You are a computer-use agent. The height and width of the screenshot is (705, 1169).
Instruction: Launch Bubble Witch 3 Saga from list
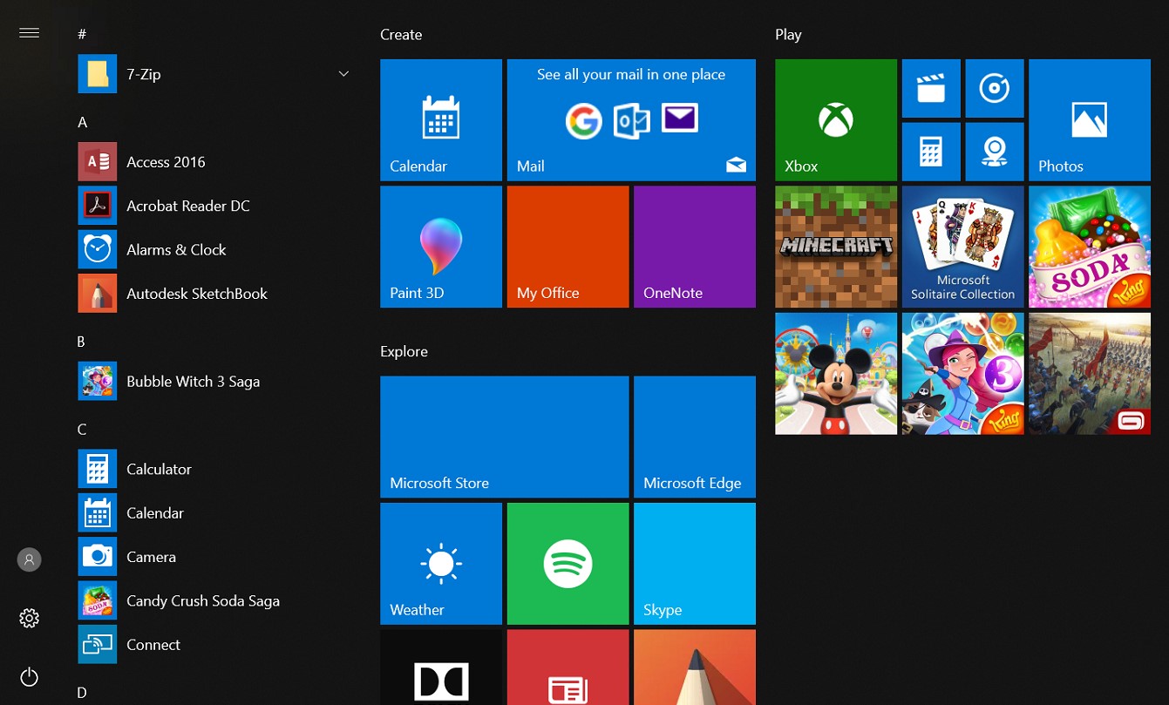point(217,382)
